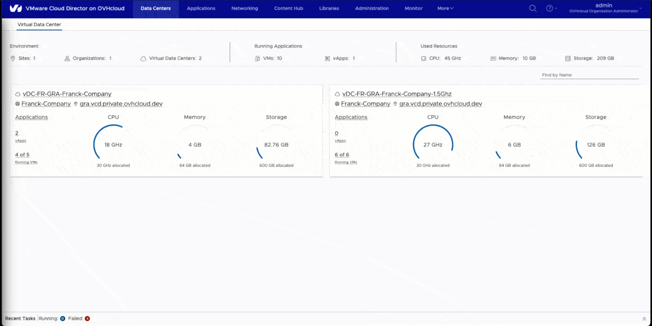
Task: Open the vDC-FR-GRA-Franck-Company data center link
Action: [67, 94]
